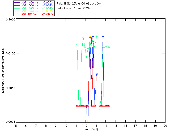Click the AOT 1020nm legend entry
The image size is (170, 136).
34,14
